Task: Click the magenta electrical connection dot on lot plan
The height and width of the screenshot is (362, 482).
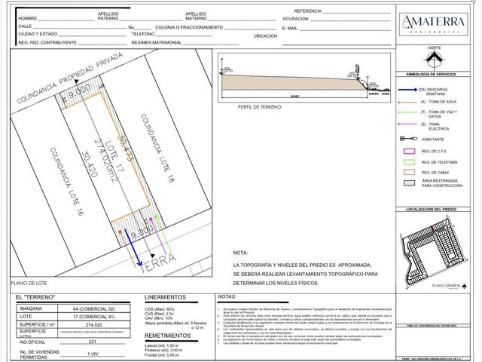Action: (x=151, y=219)
